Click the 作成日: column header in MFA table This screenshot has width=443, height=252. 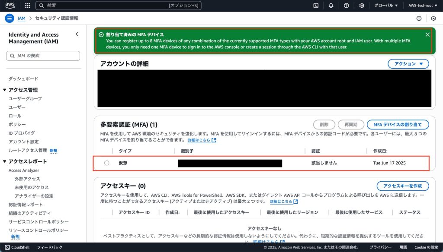(380, 151)
